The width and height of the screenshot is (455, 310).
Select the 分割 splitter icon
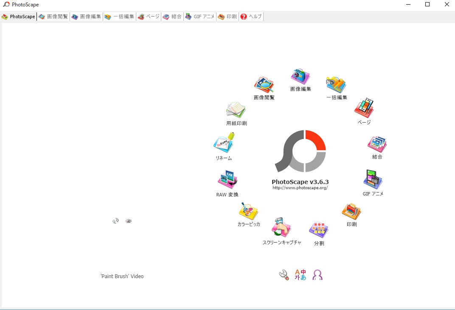point(319,230)
